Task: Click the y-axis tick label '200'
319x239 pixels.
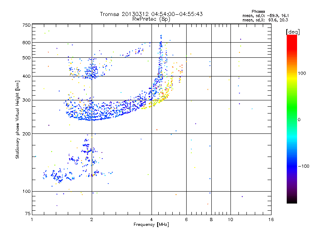Action: pyautogui.click(x=26, y=134)
